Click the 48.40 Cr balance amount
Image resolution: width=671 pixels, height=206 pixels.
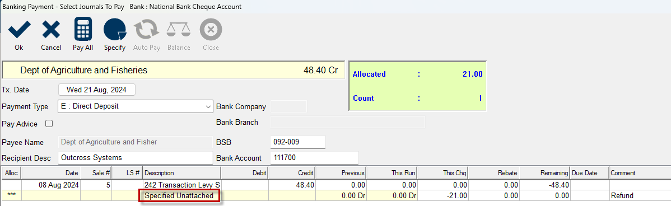click(x=321, y=71)
